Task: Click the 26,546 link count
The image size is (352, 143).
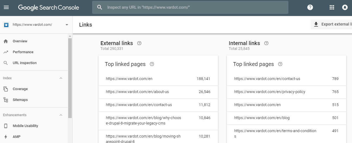Action: click(x=204, y=92)
